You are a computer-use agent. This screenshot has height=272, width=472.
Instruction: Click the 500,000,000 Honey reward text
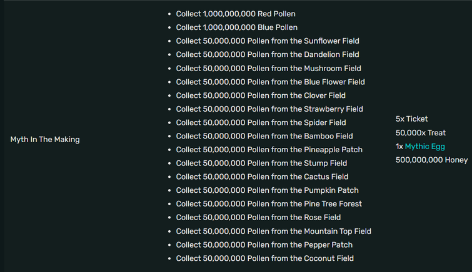pyautogui.click(x=431, y=160)
